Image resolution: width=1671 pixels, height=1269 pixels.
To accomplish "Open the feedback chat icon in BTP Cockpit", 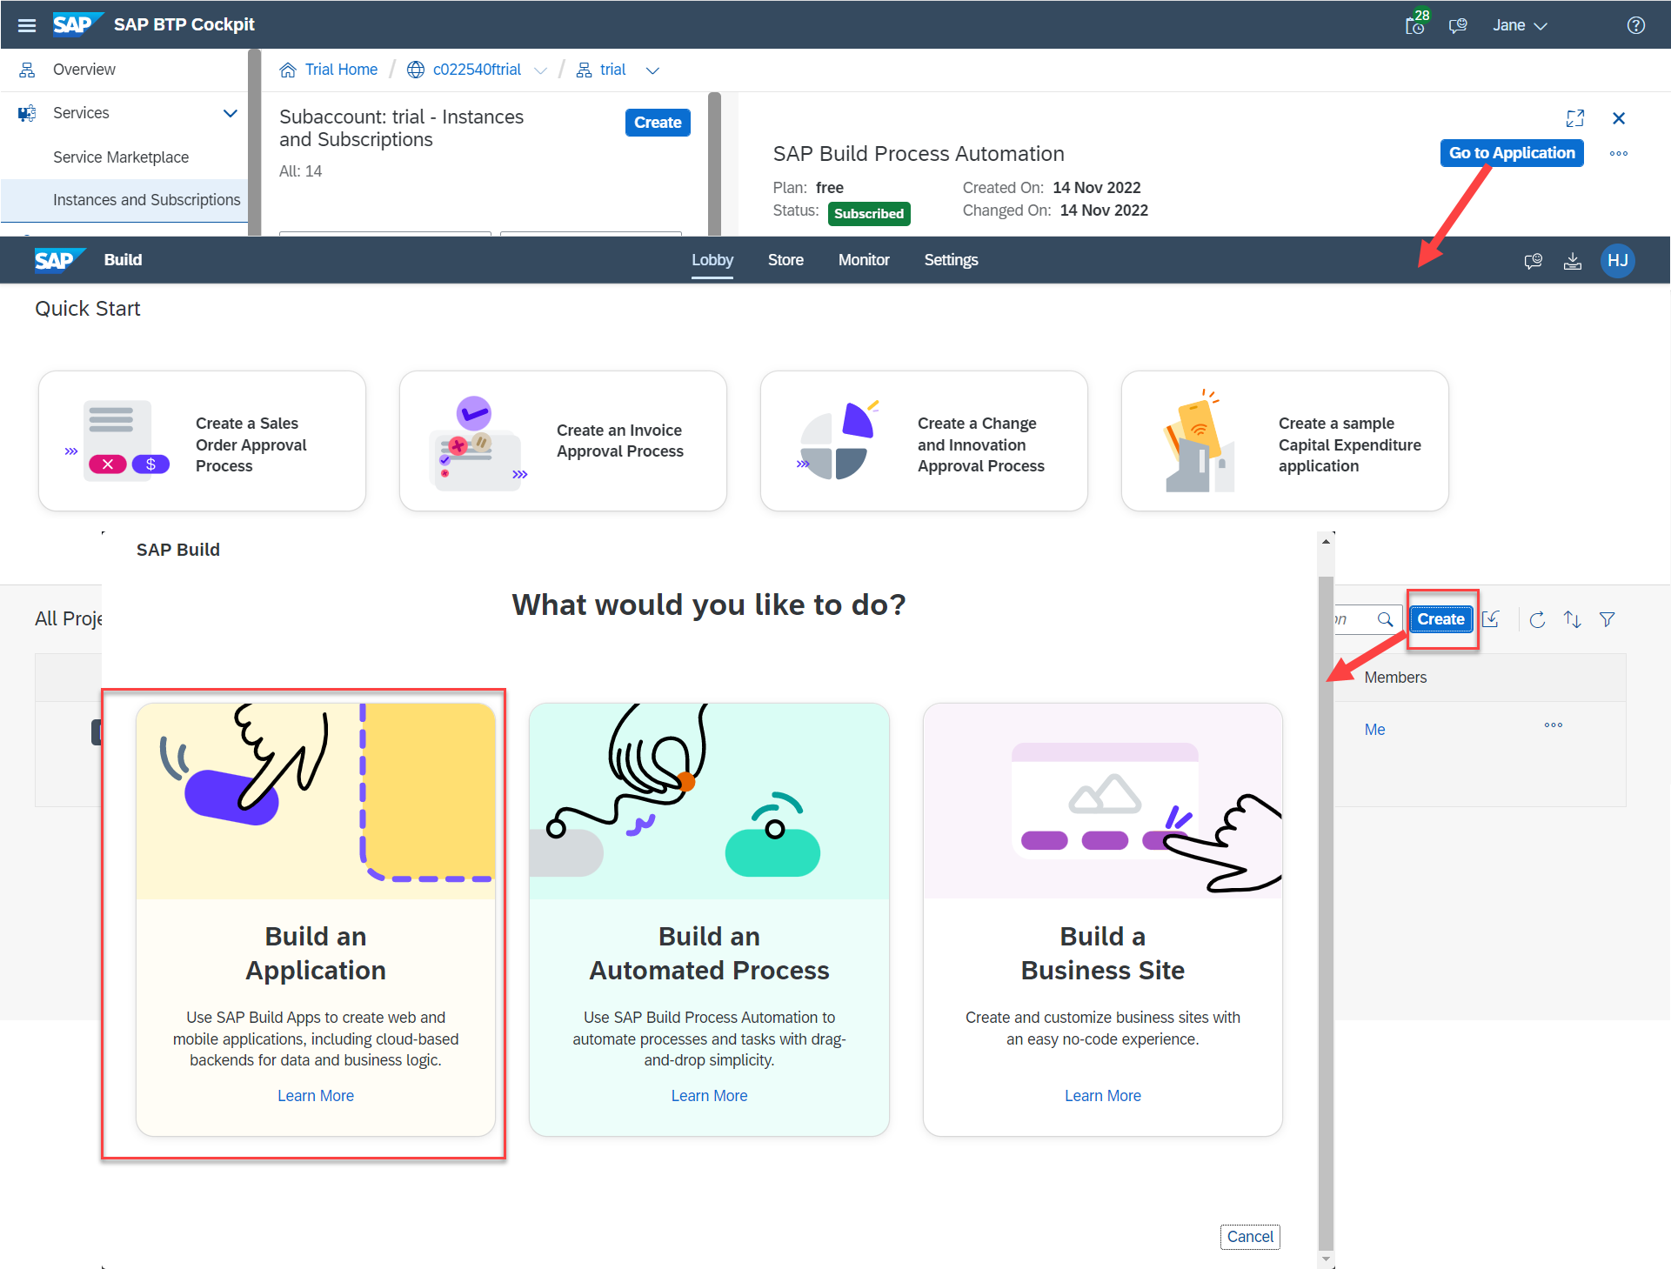I will coord(1458,24).
